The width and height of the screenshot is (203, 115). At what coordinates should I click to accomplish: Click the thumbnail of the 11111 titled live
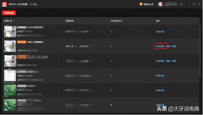(x=10, y=105)
